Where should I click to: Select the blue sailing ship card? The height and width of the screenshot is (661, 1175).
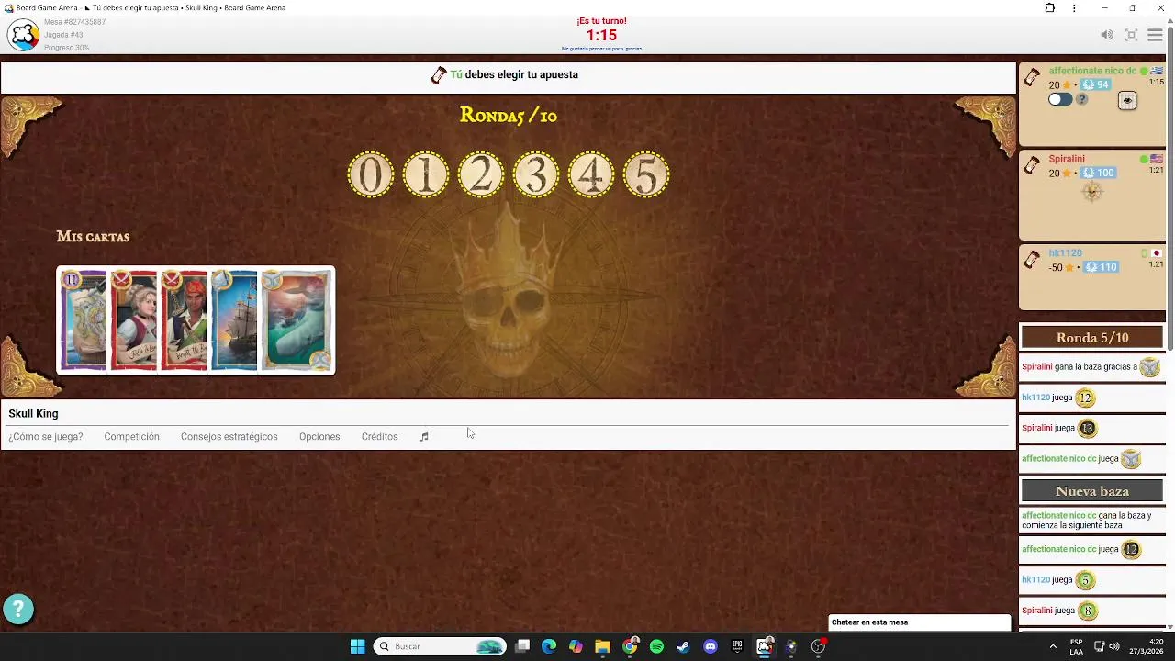[x=234, y=320]
